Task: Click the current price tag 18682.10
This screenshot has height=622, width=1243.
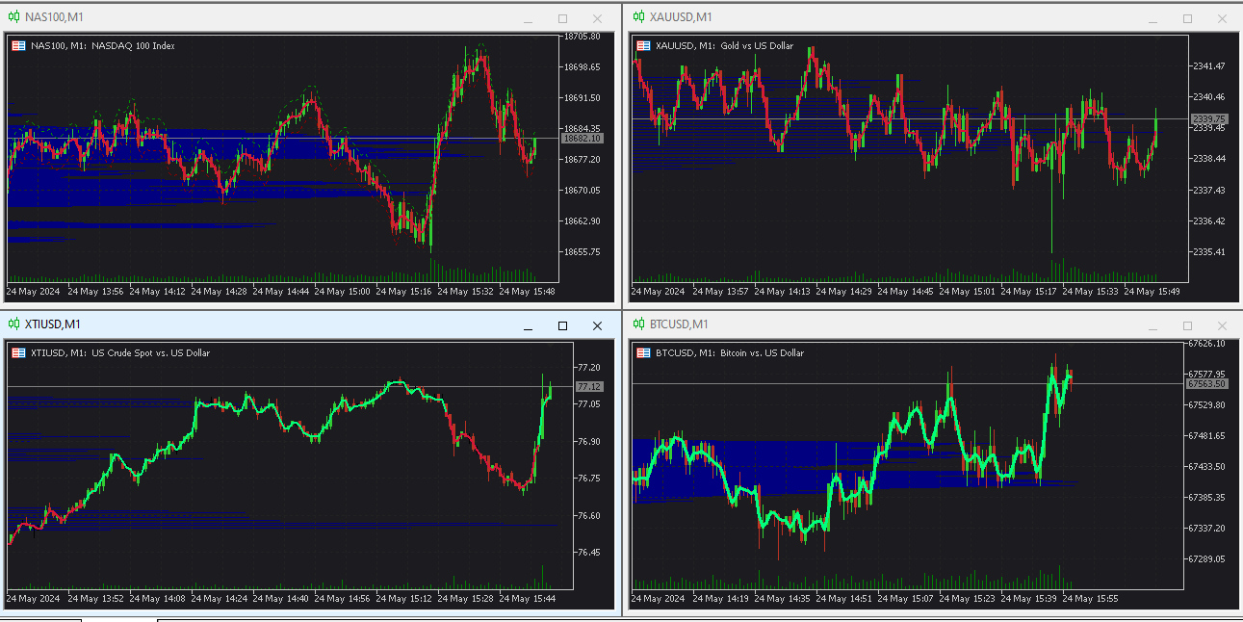Action: pos(583,139)
